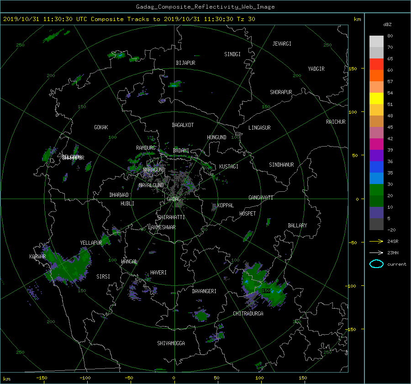The height and width of the screenshot is (384, 411).
Task: Select the KARWAR label
Action: pos(37,257)
